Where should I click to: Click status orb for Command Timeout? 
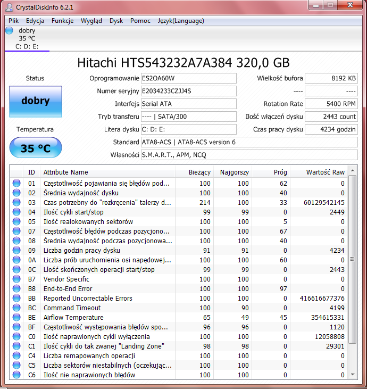click(16, 308)
